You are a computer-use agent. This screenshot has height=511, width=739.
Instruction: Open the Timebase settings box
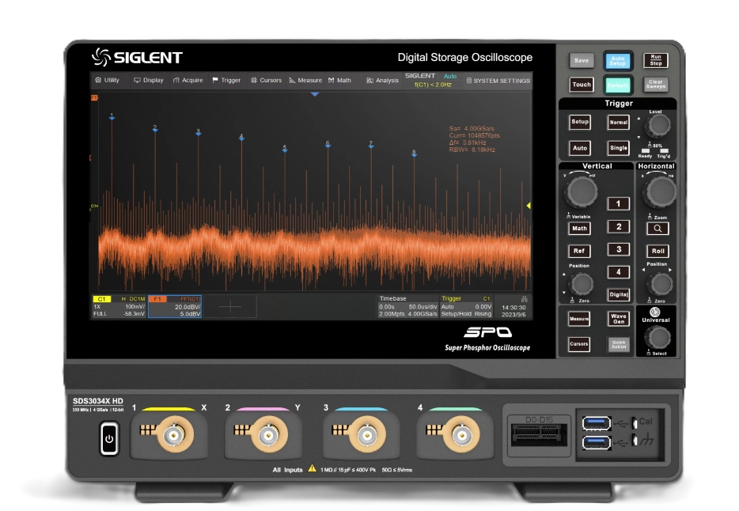click(x=407, y=306)
